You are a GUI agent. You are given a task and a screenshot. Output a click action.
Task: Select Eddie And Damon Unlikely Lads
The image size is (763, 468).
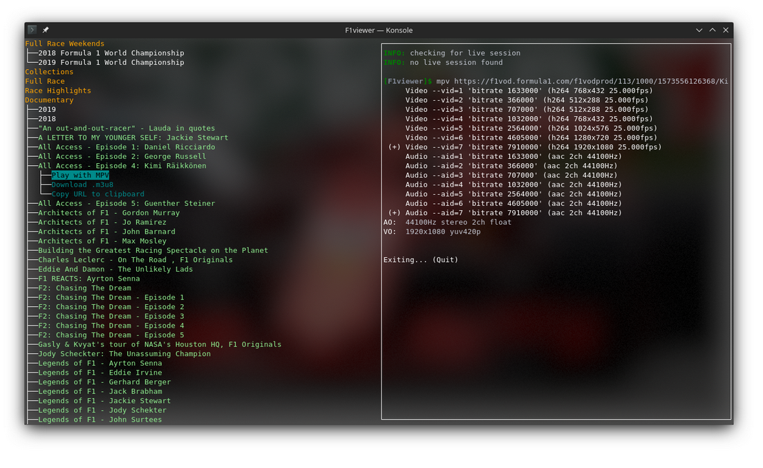point(115,270)
